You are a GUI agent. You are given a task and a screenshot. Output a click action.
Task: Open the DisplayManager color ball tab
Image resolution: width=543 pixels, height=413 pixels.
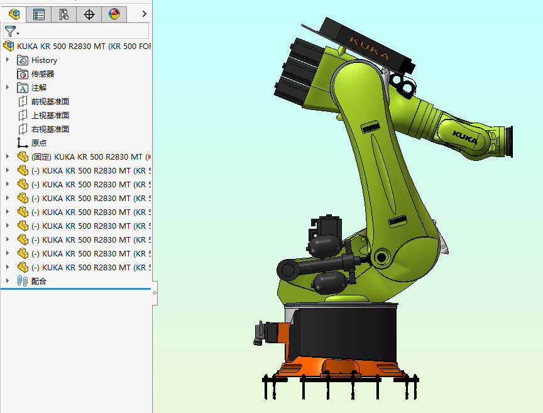[114, 14]
